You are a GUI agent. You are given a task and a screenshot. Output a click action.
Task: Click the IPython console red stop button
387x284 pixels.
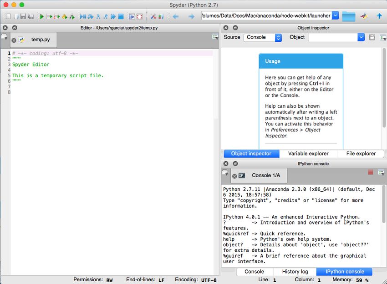coord(370,172)
